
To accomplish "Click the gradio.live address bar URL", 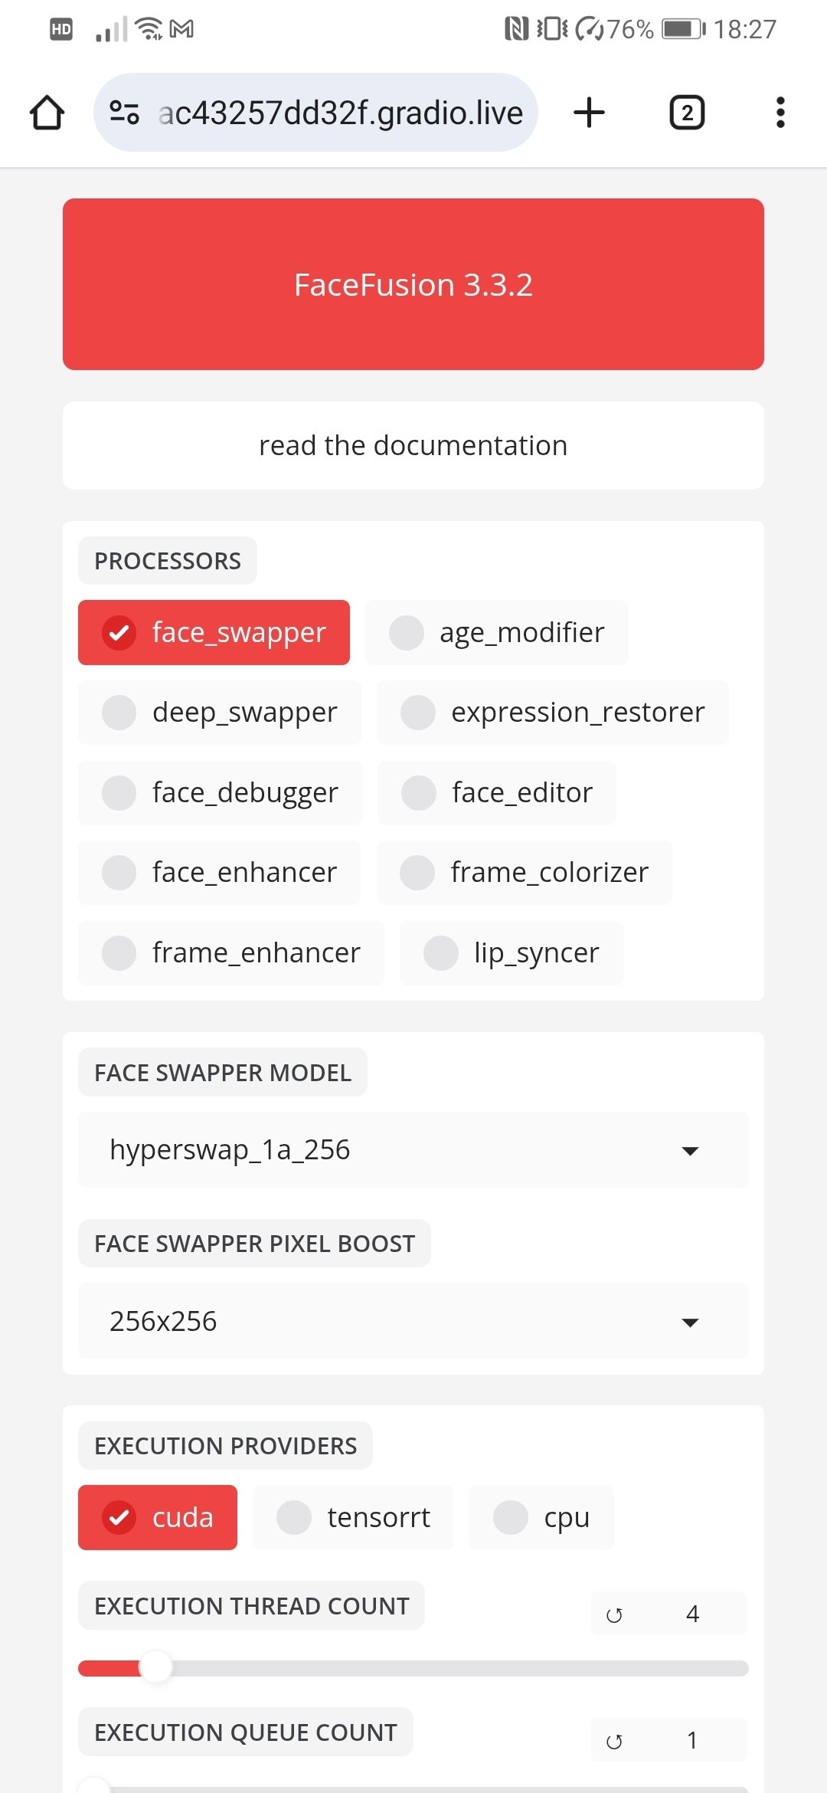I will tap(340, 113).
